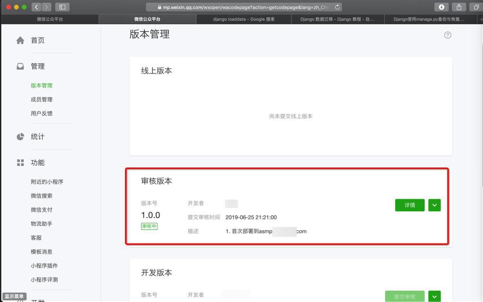Toggle the Safari sidebar button
Screen dimensions: 483x302
[62, 7]
